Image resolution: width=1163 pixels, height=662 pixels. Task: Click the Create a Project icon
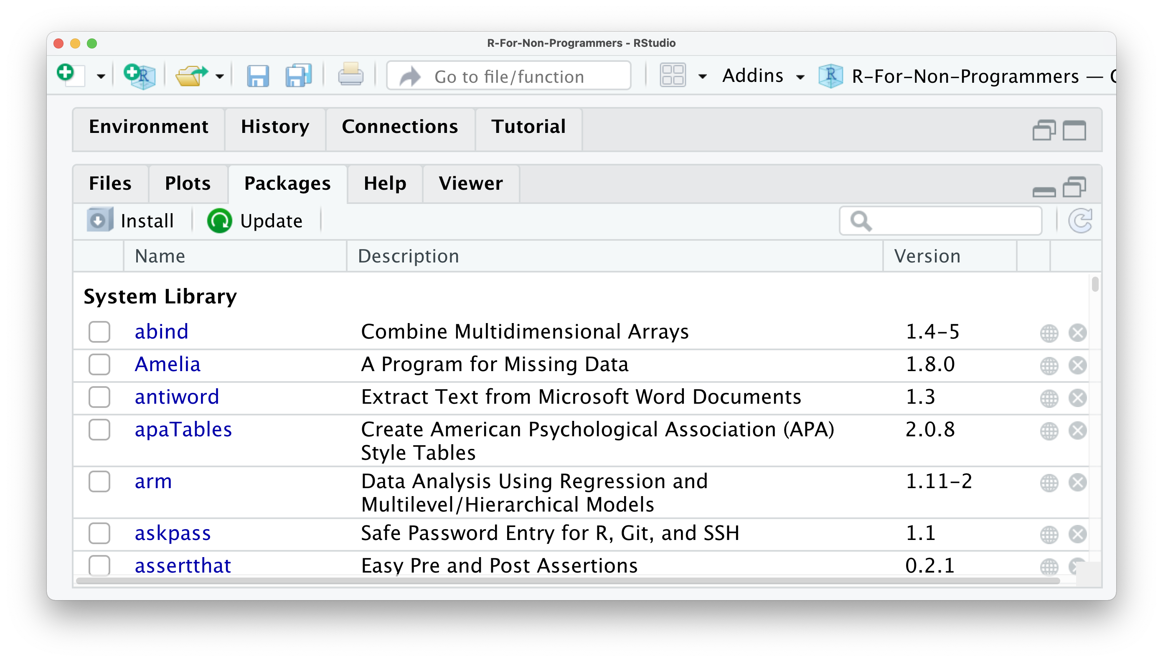[x=140, y=76]
